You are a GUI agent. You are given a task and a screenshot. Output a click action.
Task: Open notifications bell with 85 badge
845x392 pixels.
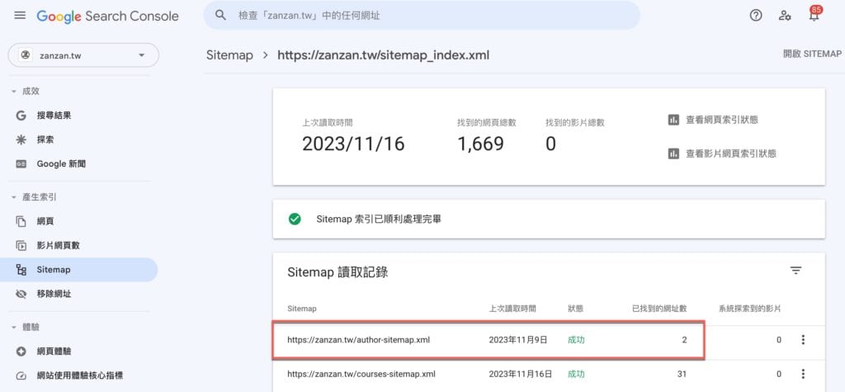tap(814, 14)
